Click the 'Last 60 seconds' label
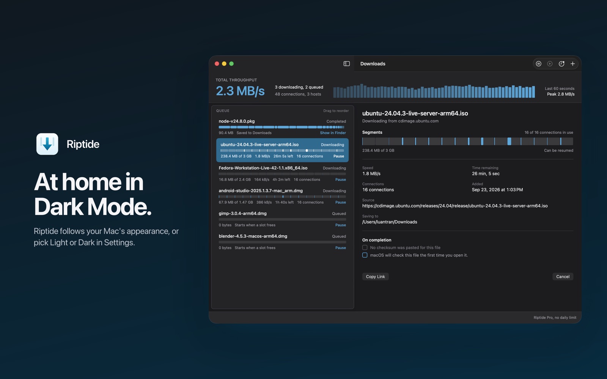Viewport: 607px width, 379px height. tap(560, 89)
